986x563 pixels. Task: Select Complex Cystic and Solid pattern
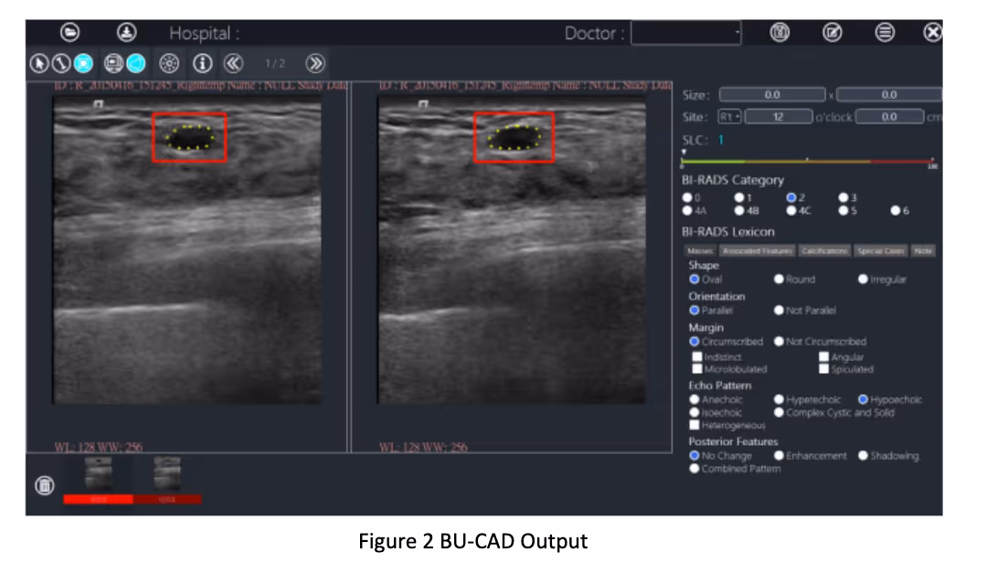[779, 413]
